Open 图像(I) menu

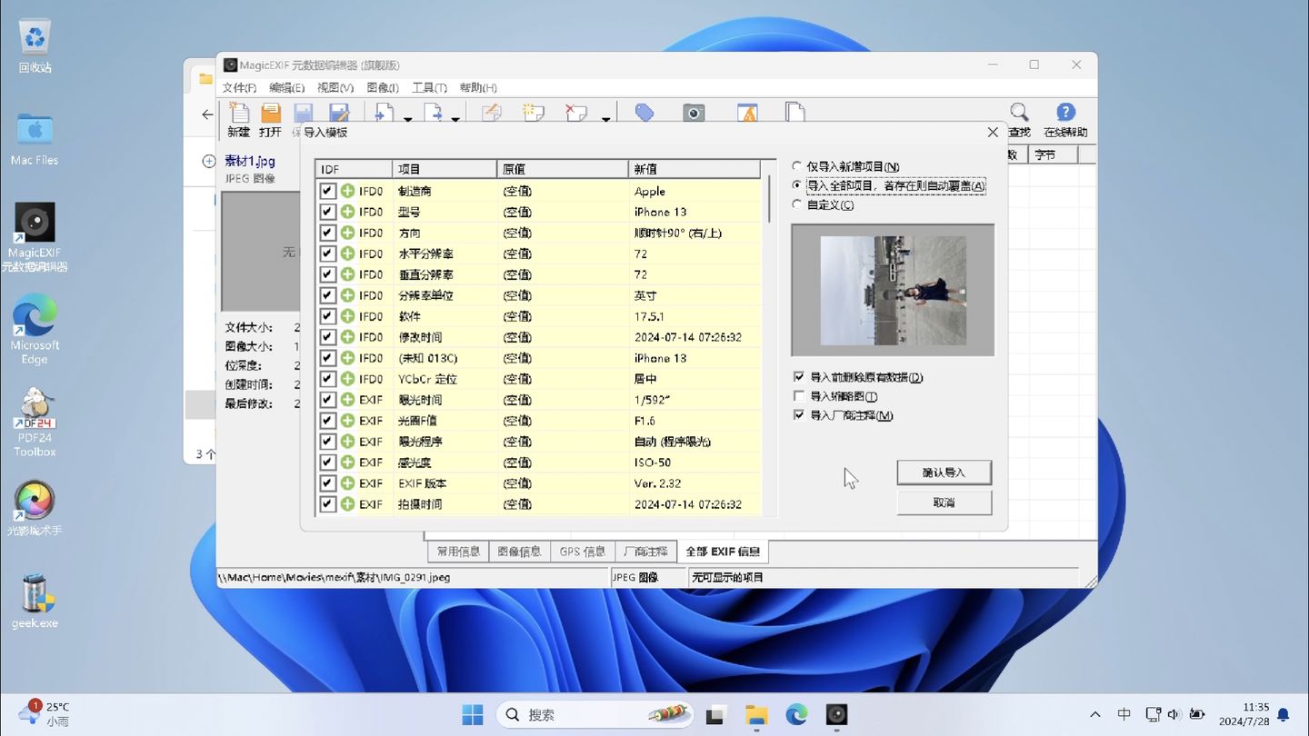click(382, 88)
